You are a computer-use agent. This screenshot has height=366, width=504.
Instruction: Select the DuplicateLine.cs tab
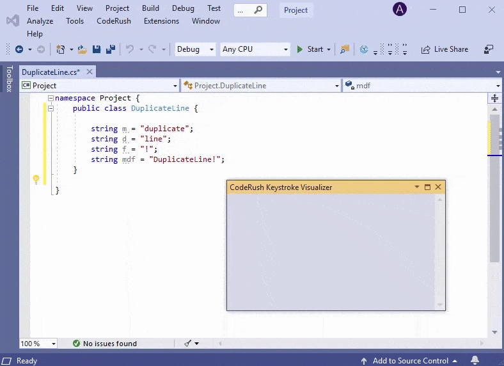click(50, 72)
